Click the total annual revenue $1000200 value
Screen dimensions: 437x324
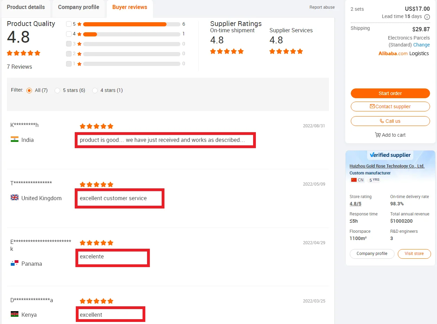(x=401, y=221)
